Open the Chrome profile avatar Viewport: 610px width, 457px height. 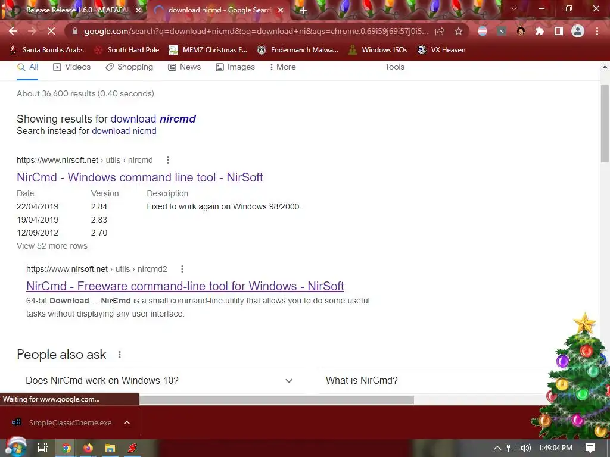click(578, 31)
